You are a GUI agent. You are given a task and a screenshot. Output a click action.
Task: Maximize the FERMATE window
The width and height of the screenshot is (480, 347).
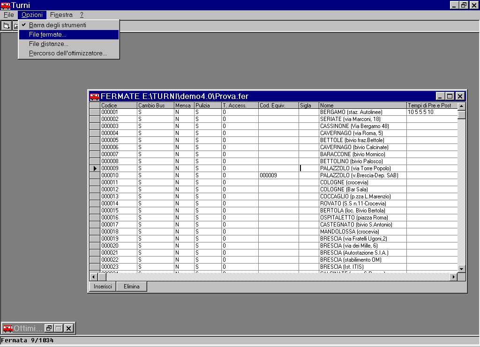tap(450, 96)
